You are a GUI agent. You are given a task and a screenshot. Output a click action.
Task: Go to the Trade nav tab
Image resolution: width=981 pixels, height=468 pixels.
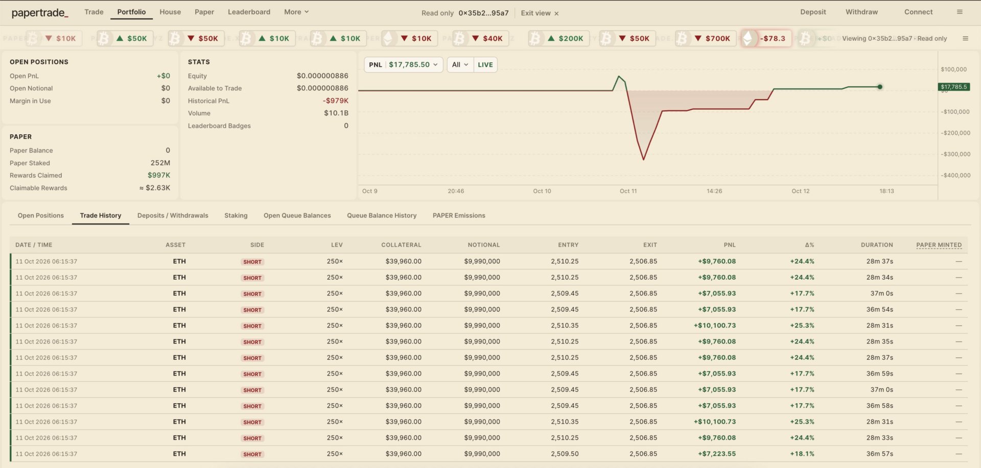pos(94,12)
